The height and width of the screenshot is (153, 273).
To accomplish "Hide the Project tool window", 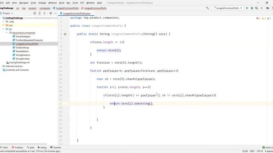I will pos(55,13).
